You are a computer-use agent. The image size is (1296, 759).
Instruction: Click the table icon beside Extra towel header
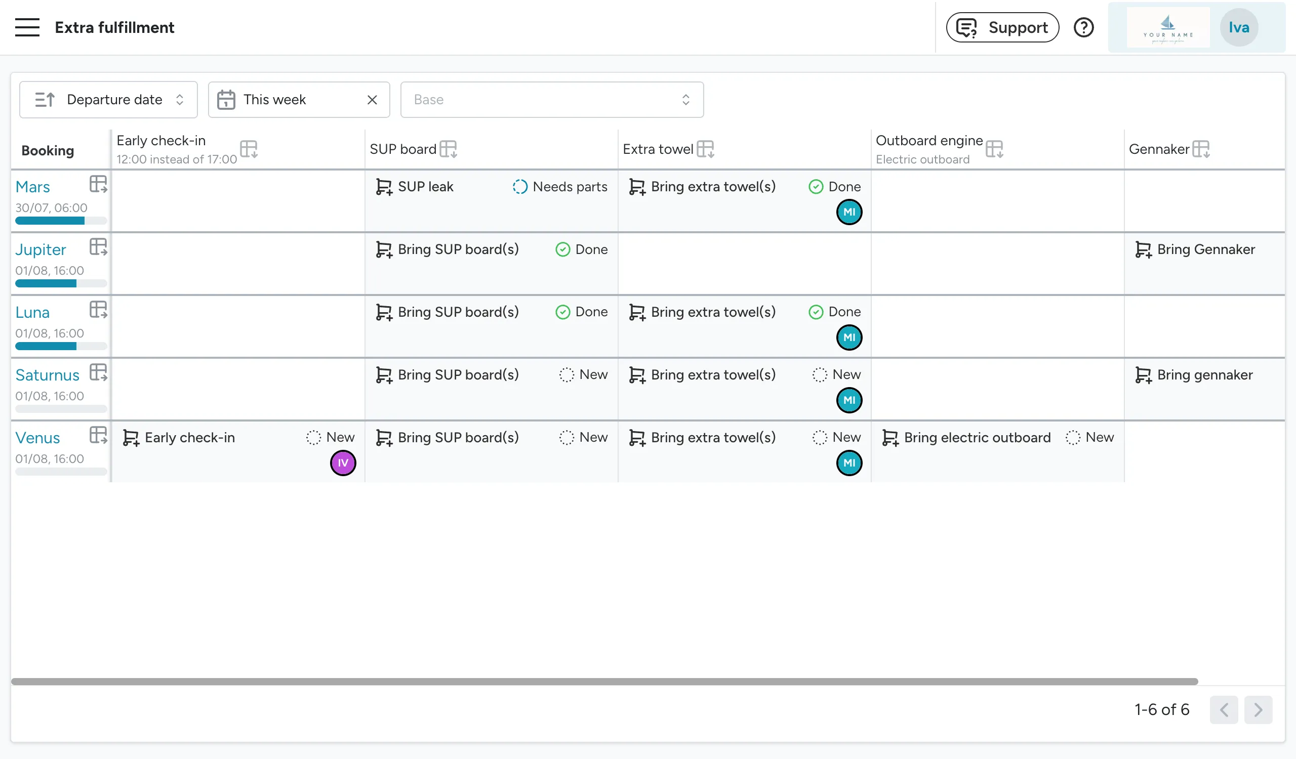click(705, 150)
